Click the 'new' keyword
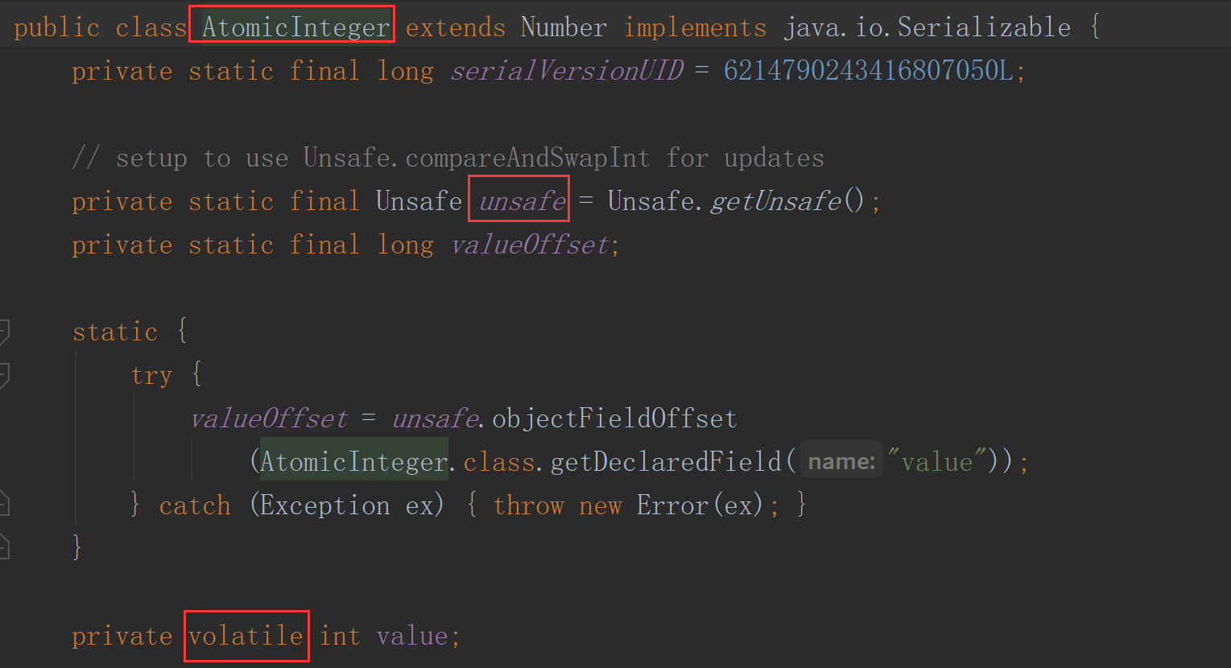 601,505
